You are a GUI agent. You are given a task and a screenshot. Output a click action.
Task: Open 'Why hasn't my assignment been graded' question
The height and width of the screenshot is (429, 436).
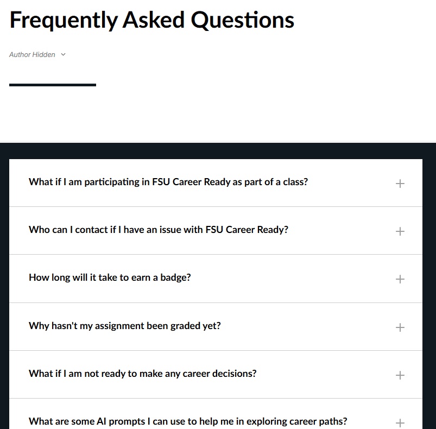pos(124,326)
